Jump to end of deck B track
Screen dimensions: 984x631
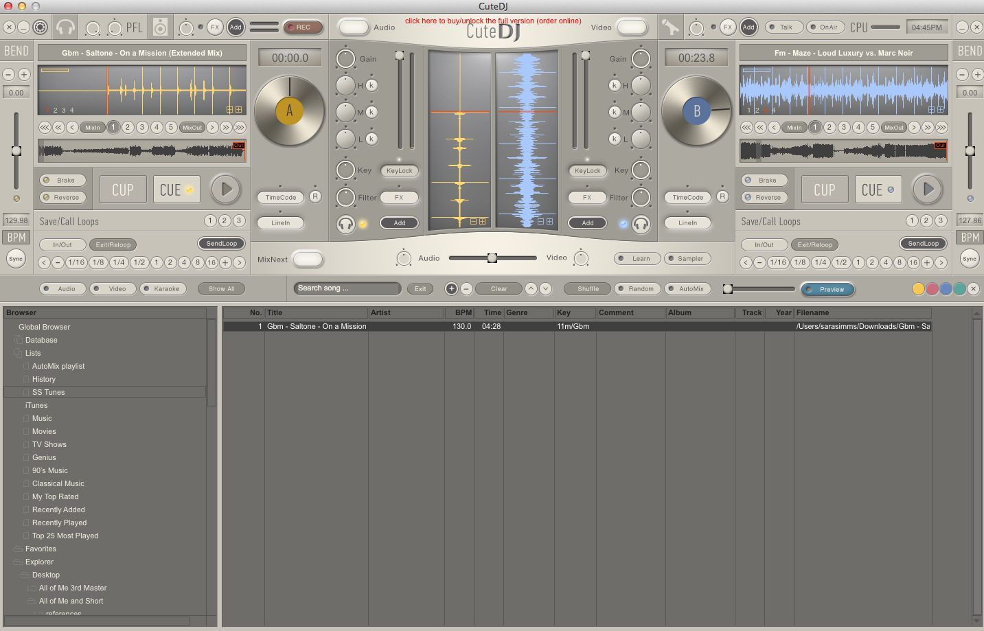(941, 127)
